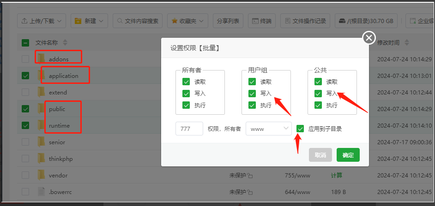Click 取消 to cancel the dialog
The image size is (435, 206).
pos(320,155)
